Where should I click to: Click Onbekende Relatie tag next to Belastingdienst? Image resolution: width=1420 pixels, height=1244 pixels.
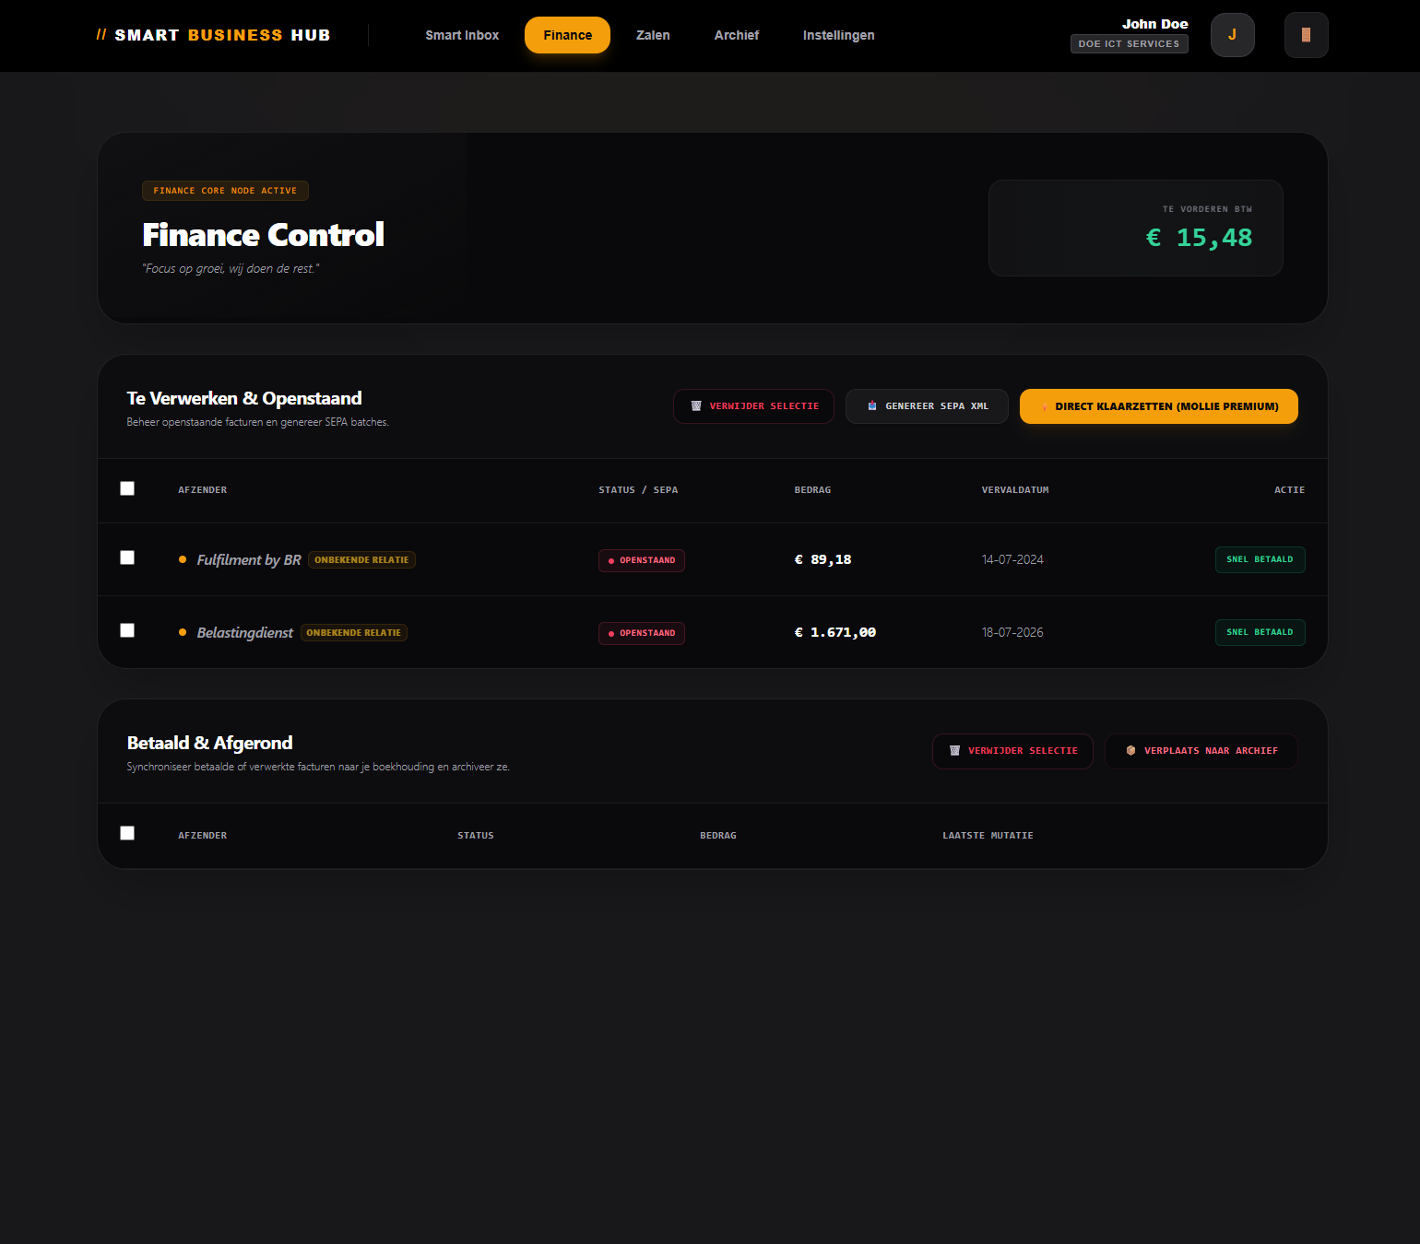click(x=354, y=633)
